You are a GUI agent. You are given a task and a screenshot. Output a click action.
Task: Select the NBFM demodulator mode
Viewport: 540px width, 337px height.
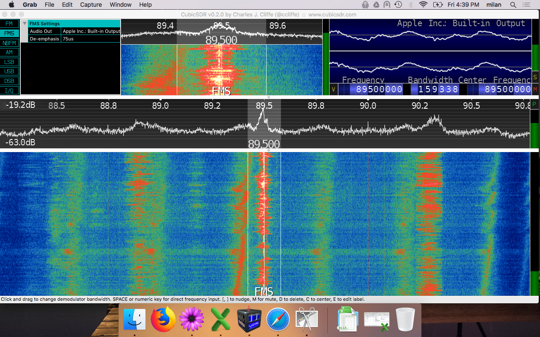9,43
